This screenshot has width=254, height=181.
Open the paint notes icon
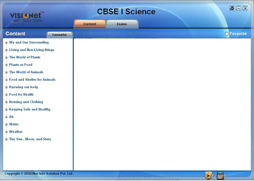(x=209, y=176)
